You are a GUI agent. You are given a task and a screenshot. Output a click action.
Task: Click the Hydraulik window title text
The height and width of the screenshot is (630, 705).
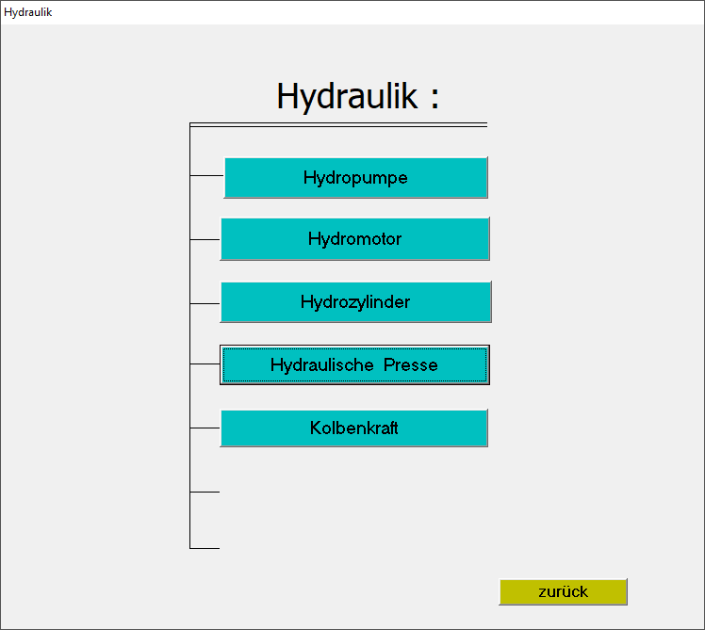click(28, 12)
